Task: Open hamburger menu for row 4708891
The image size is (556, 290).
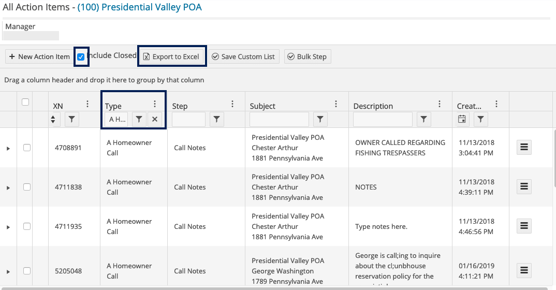Action: (524, 148)
